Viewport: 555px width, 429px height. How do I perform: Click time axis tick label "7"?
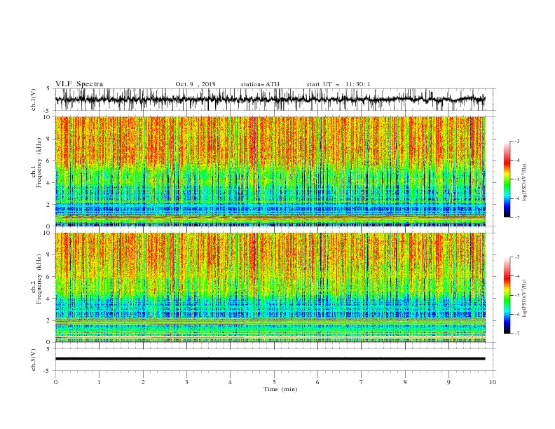click(x=362, y=382)
